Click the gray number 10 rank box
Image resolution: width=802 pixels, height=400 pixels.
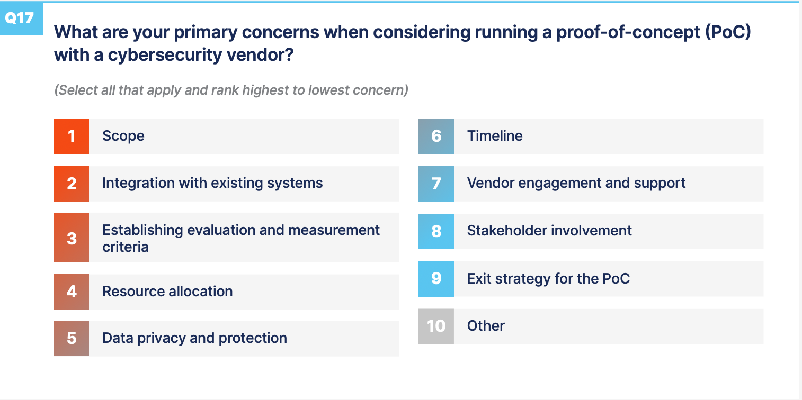click(436, 326)
